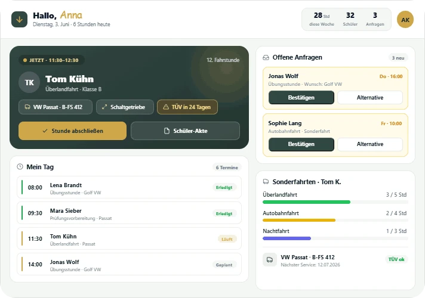Click the Autobahnfahrt yellow progress bar
425x298 pixels.
(299, 220)
